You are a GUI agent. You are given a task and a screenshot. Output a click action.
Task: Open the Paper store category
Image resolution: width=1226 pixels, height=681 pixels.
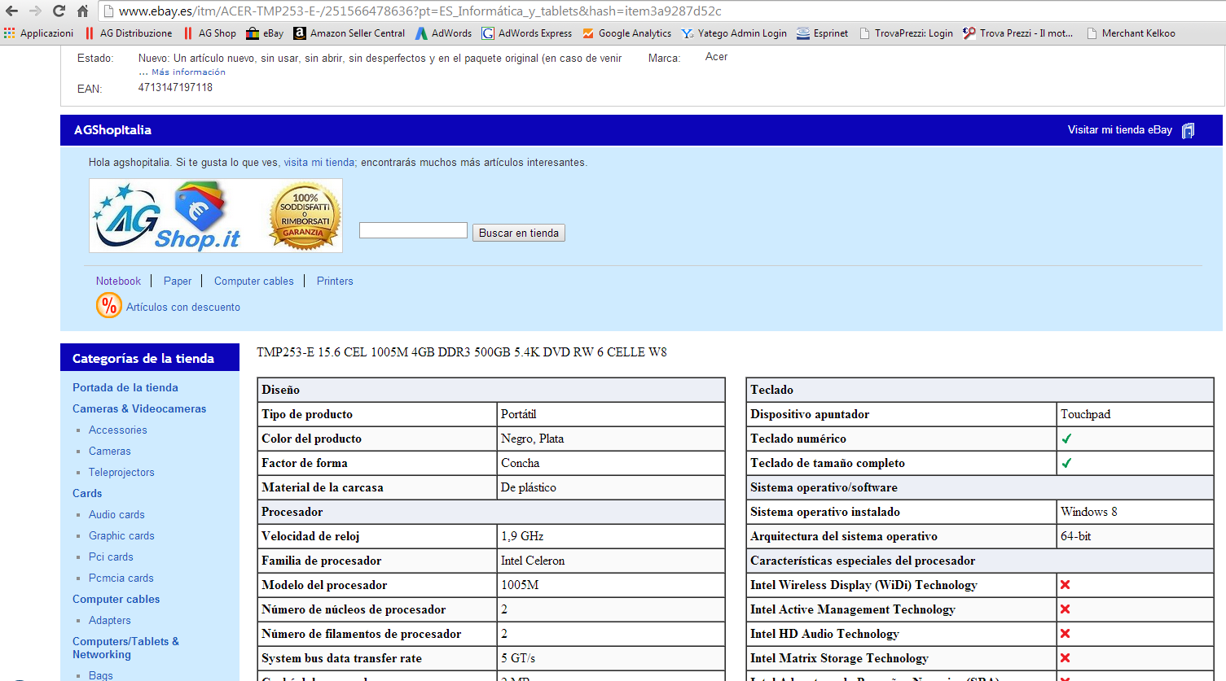178,281
